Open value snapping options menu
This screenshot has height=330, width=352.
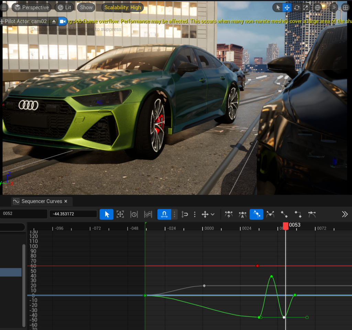195,214
